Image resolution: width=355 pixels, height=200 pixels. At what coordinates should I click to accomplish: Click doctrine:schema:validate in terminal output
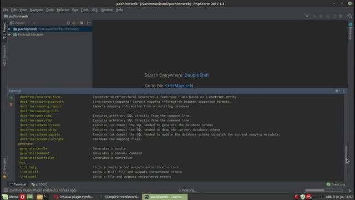tap(42, 139)
